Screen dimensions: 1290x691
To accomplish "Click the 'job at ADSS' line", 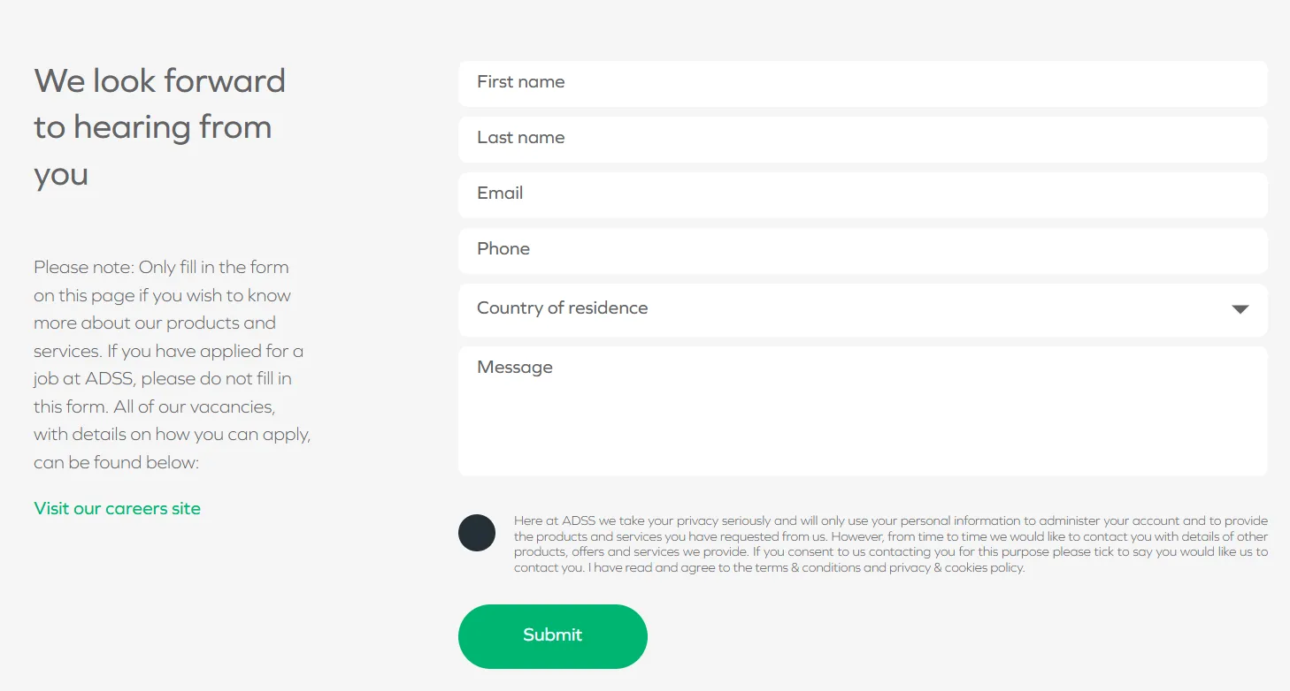I will (84, 379).
